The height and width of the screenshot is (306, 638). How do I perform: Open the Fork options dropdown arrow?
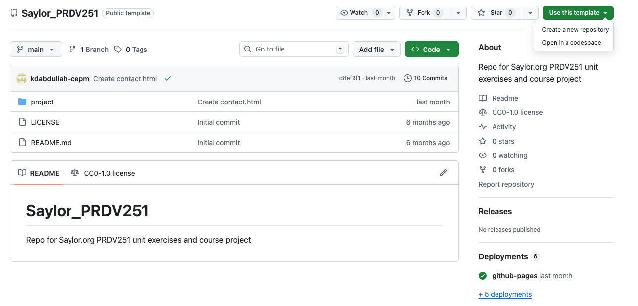coord(458,13)
